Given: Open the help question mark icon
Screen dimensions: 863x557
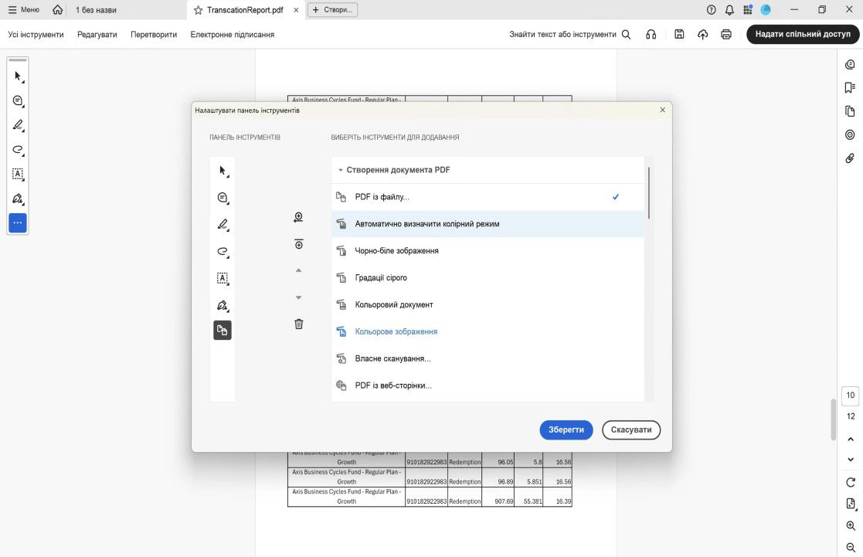Looking at the screenshot, I should 711,10.
